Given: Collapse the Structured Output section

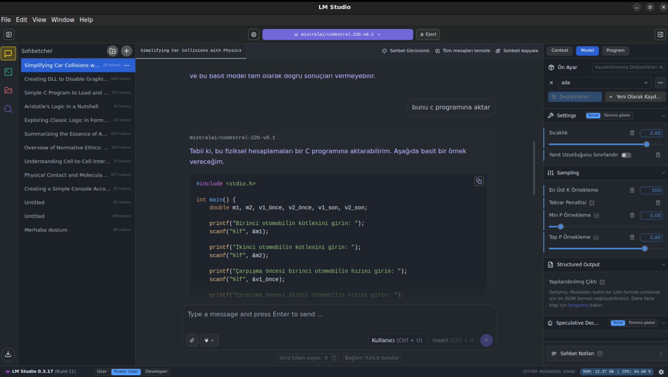Looking at the screenshot, I should click(x=663, y=265).
